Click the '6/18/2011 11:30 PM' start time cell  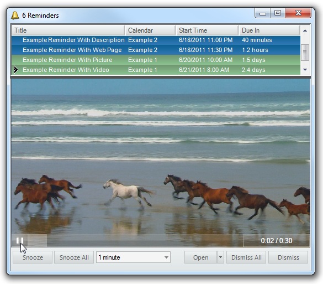tap(205, 50)
